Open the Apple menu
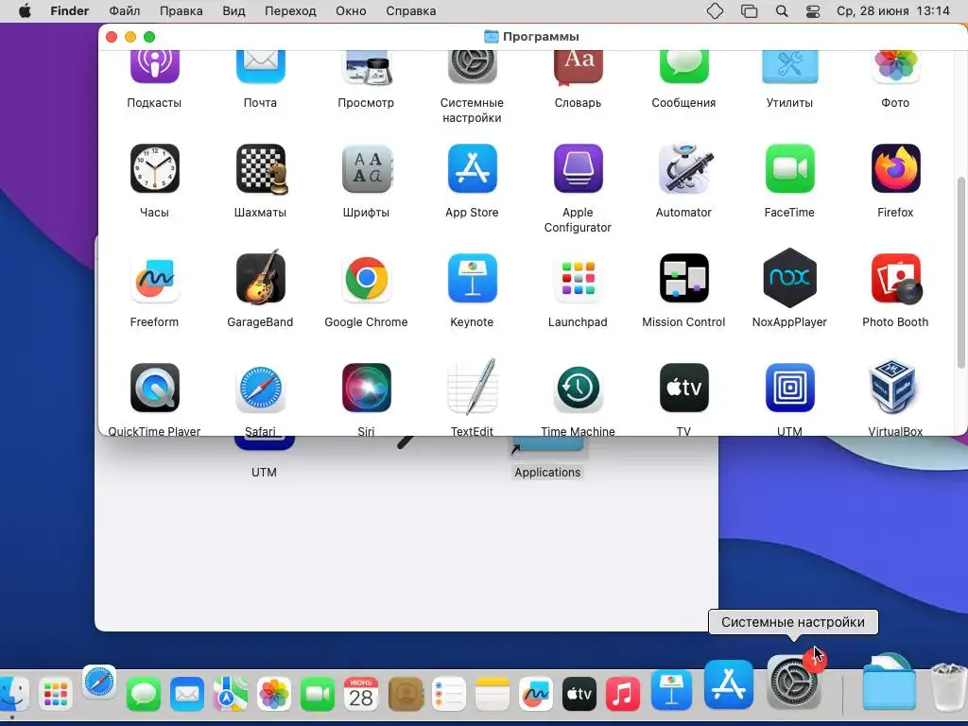 pos(25,11)
